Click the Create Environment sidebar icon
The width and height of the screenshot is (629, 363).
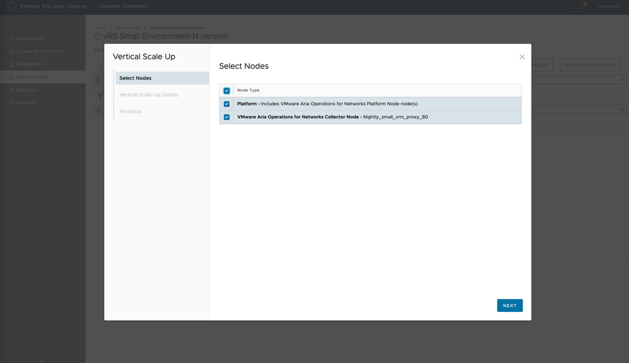coord(11,52)
